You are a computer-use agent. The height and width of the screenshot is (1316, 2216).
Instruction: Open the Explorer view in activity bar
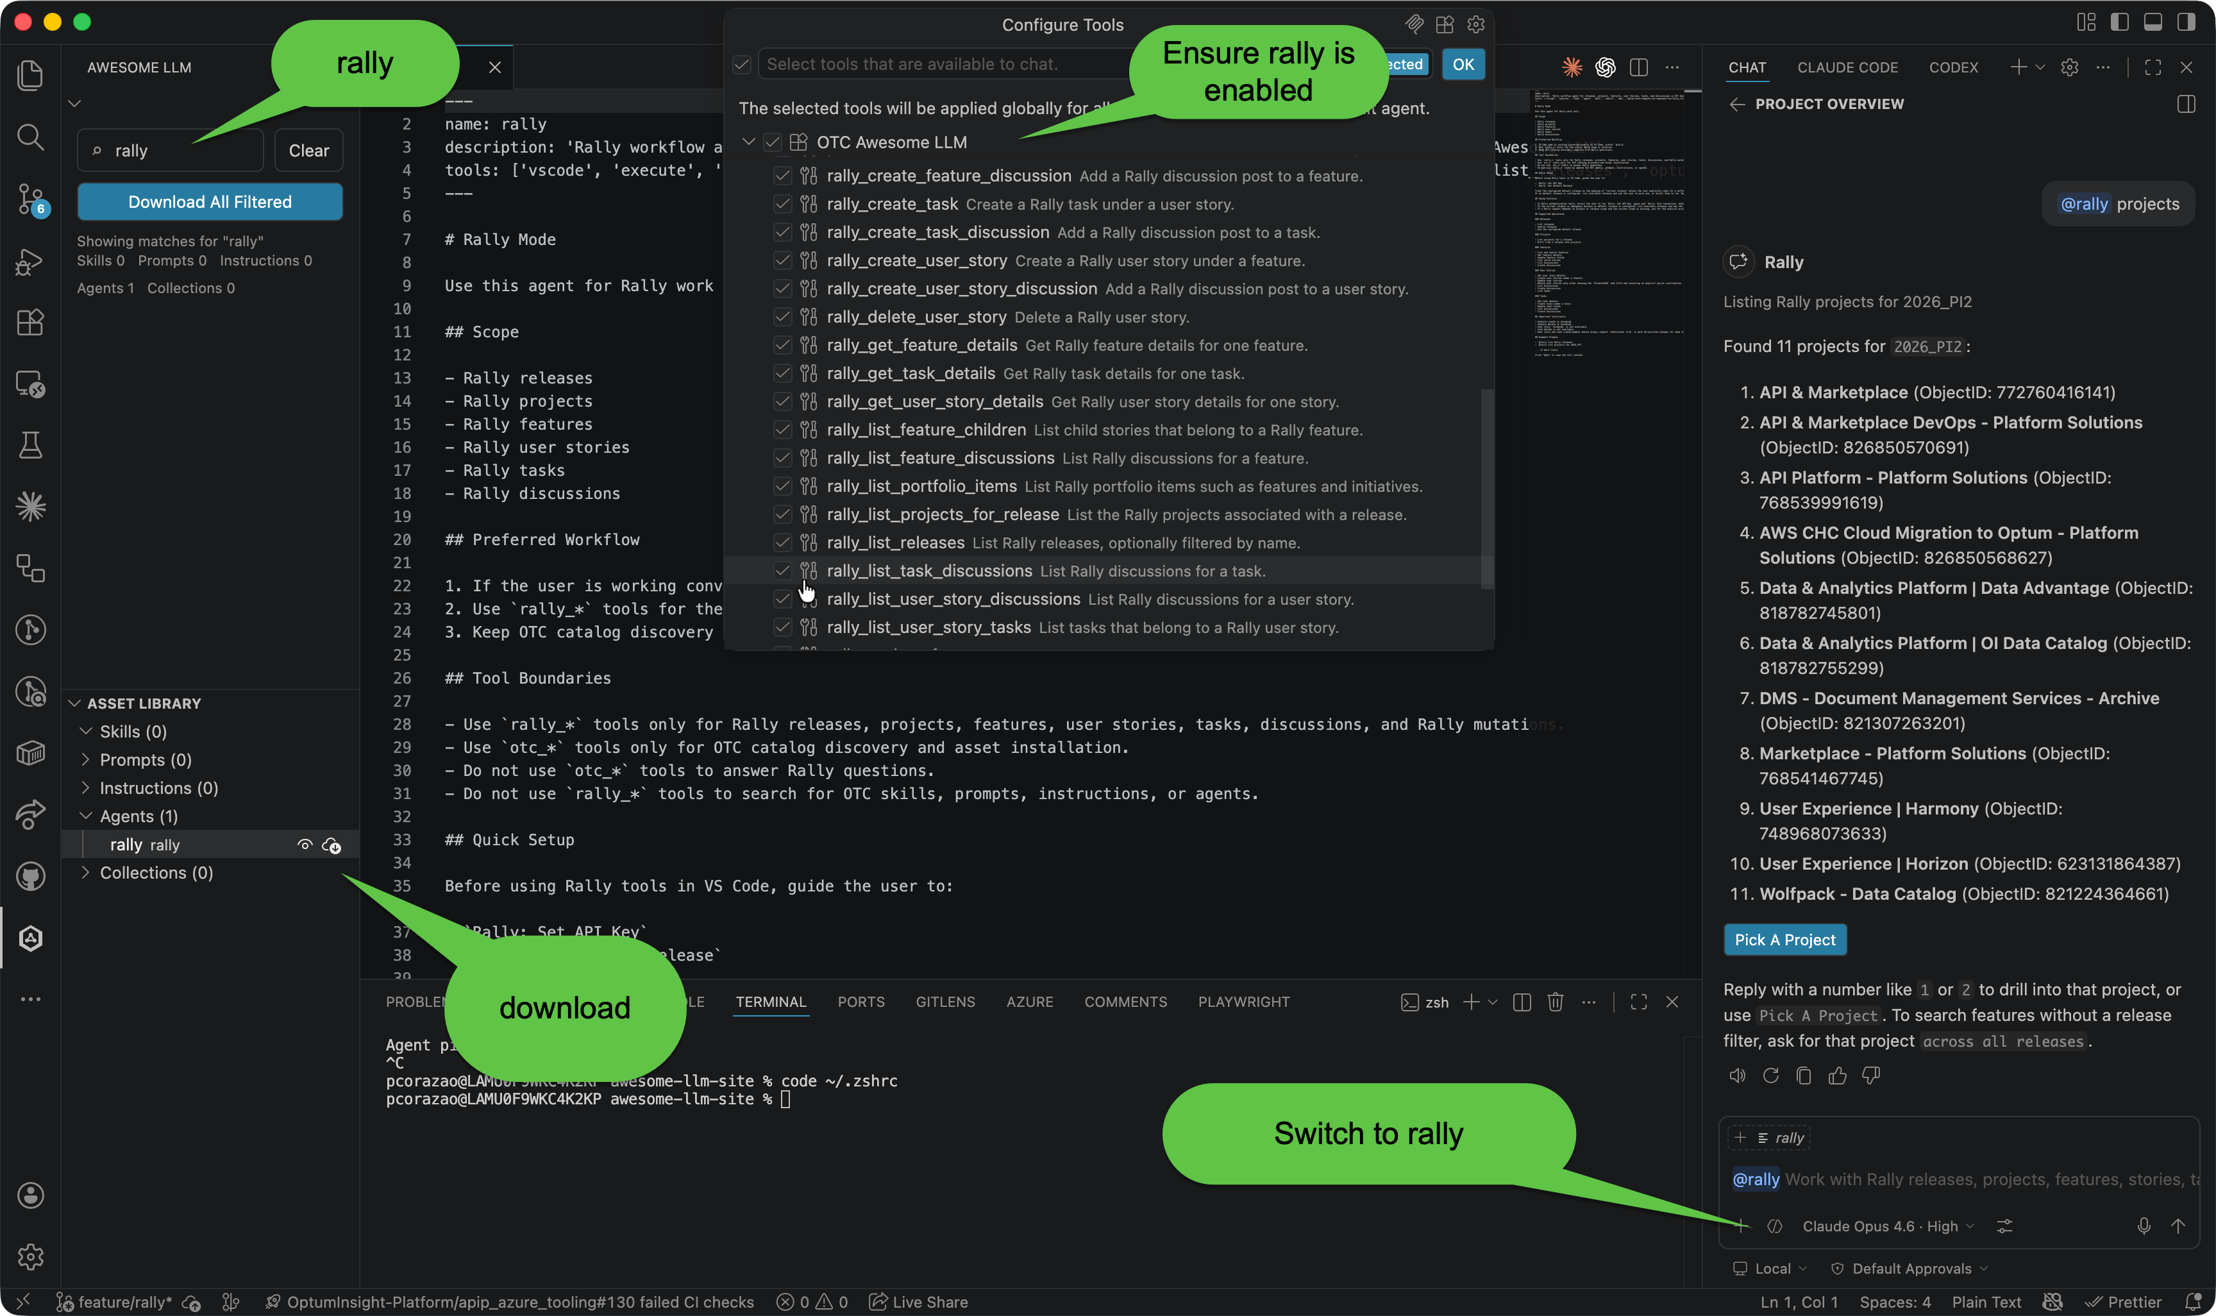(x=30, y=74)
